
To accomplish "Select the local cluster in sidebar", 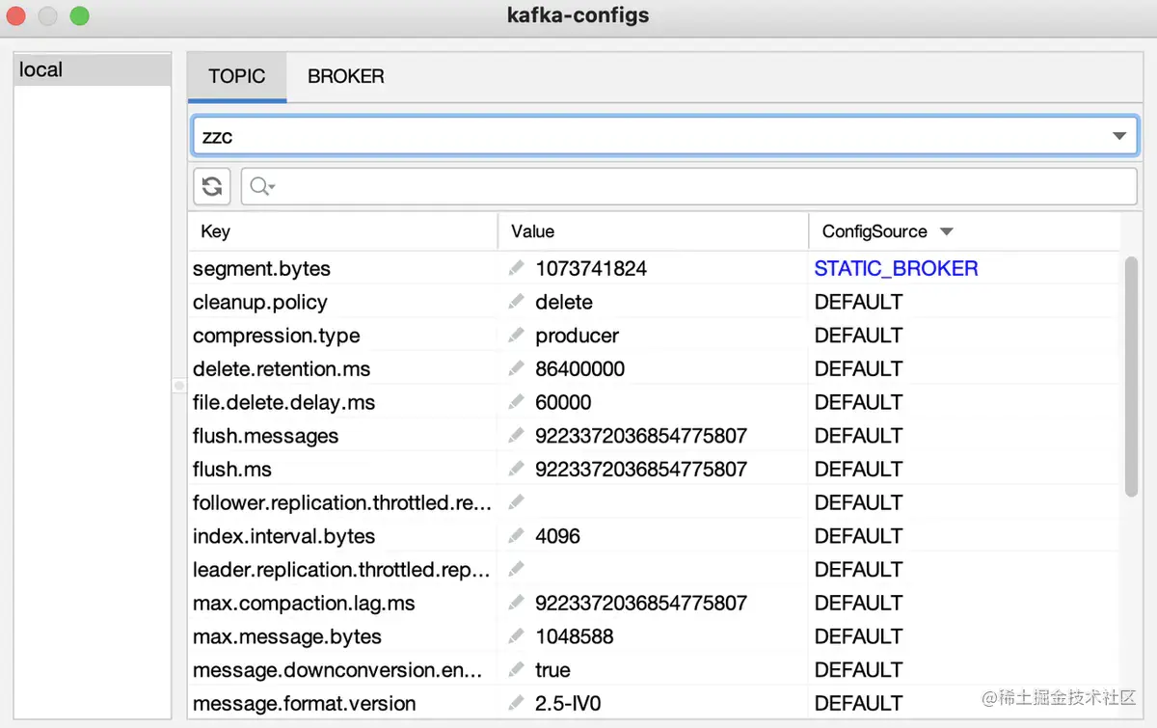I will [93, 69].
